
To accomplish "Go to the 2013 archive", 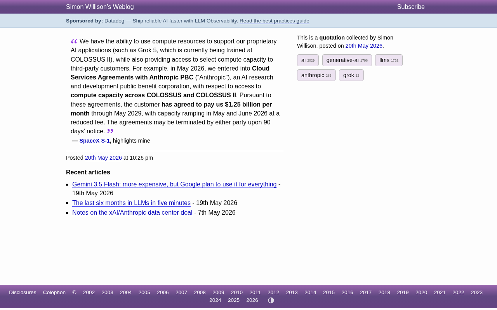I will tap(292, 293).
